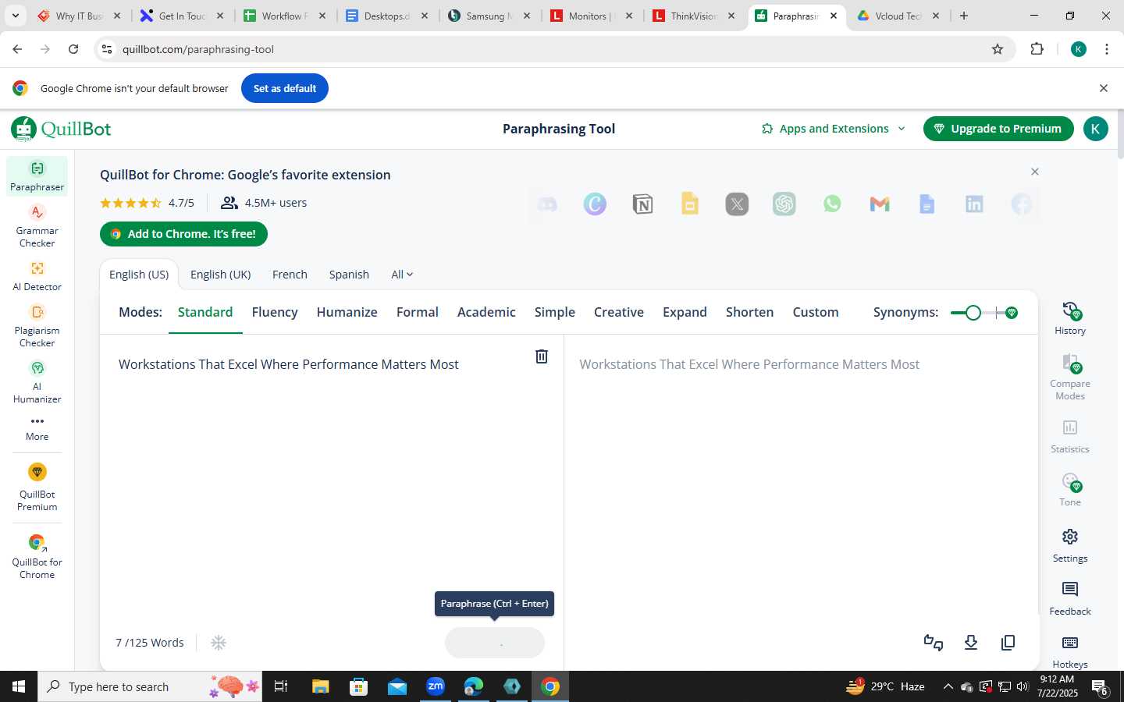Set Synonyms slider to premium maximum

pos(1012,313)
